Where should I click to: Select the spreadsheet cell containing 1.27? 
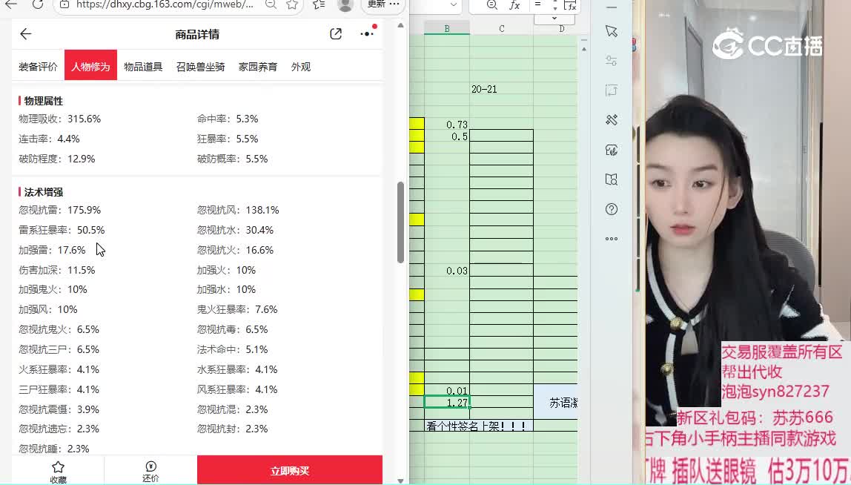pyautogui.click(x=447, y=403)
